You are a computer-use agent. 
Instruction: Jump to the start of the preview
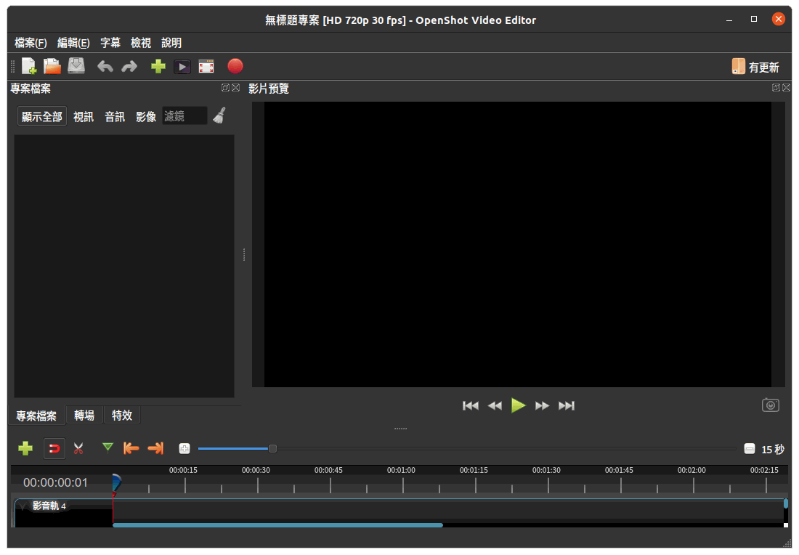pos(471,405)
